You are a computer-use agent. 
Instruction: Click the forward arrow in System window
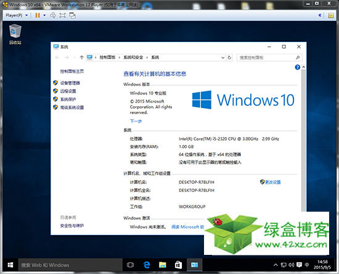pyautogui.click(x=67, y=57)
